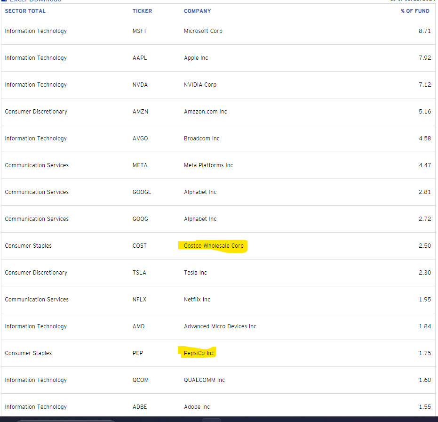Select the AMZN ticker cell
The image size is (438, 422).
[x=140, y=112]
